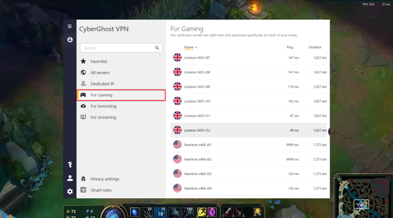Open the hamburger menu in CyberGhost sidebar
Viewport: 393px width, 218px height.
pos(70,27)
